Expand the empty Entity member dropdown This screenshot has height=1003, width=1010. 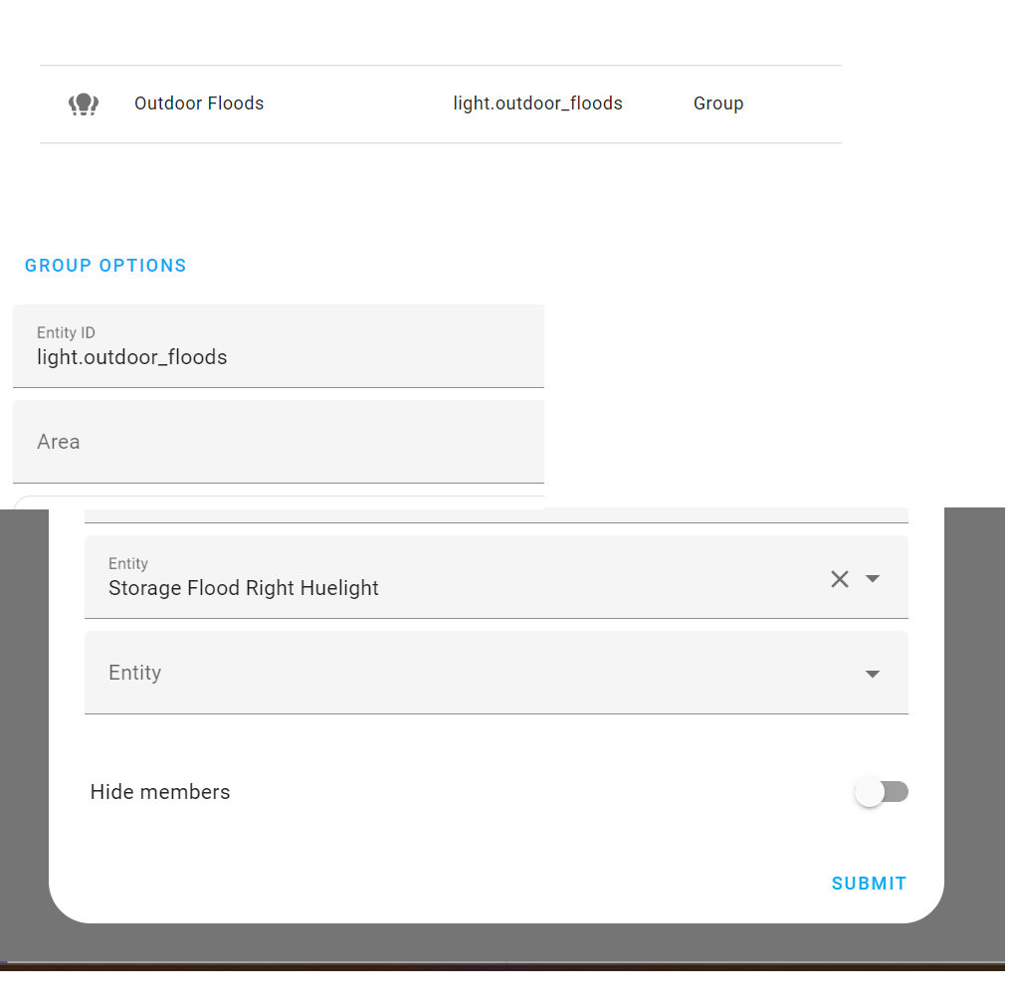[x=873, y=674]
